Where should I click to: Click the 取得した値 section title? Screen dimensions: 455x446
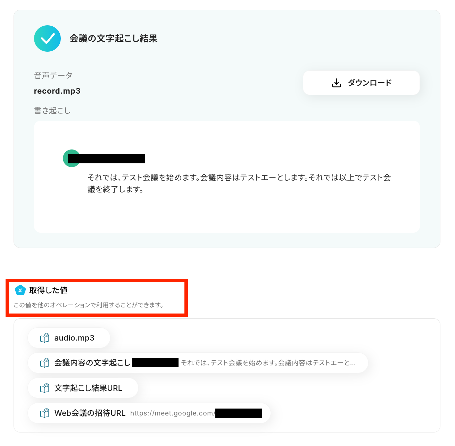coord(48,290)
